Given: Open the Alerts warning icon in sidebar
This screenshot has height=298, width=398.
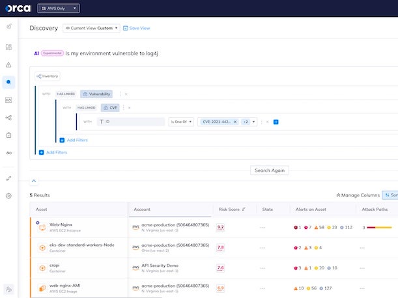Looking at the screenshot, I should (x=8, y=65).
